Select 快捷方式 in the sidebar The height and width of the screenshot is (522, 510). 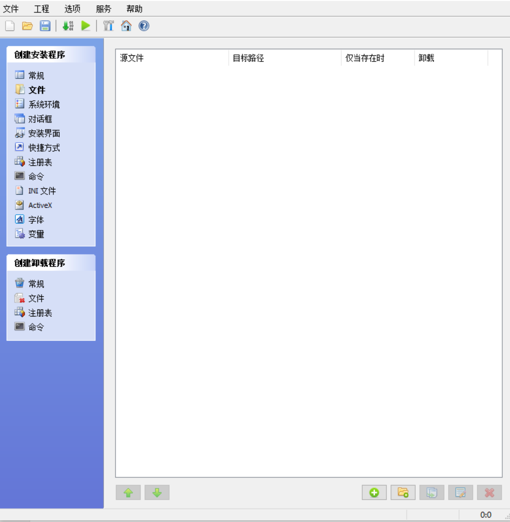[x=37, y=148]
